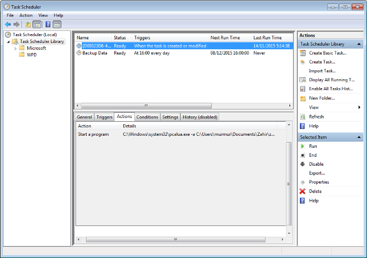Select the {DE0323D6-4... task row
This screenshot has width=367, height=258.
point(183,46)
